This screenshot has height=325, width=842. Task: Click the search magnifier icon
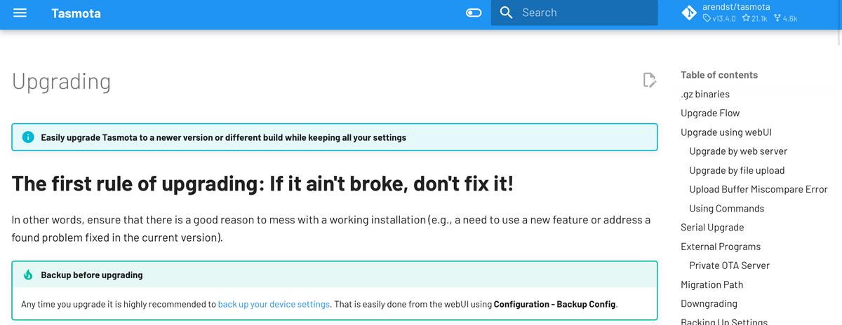(506, 13)
